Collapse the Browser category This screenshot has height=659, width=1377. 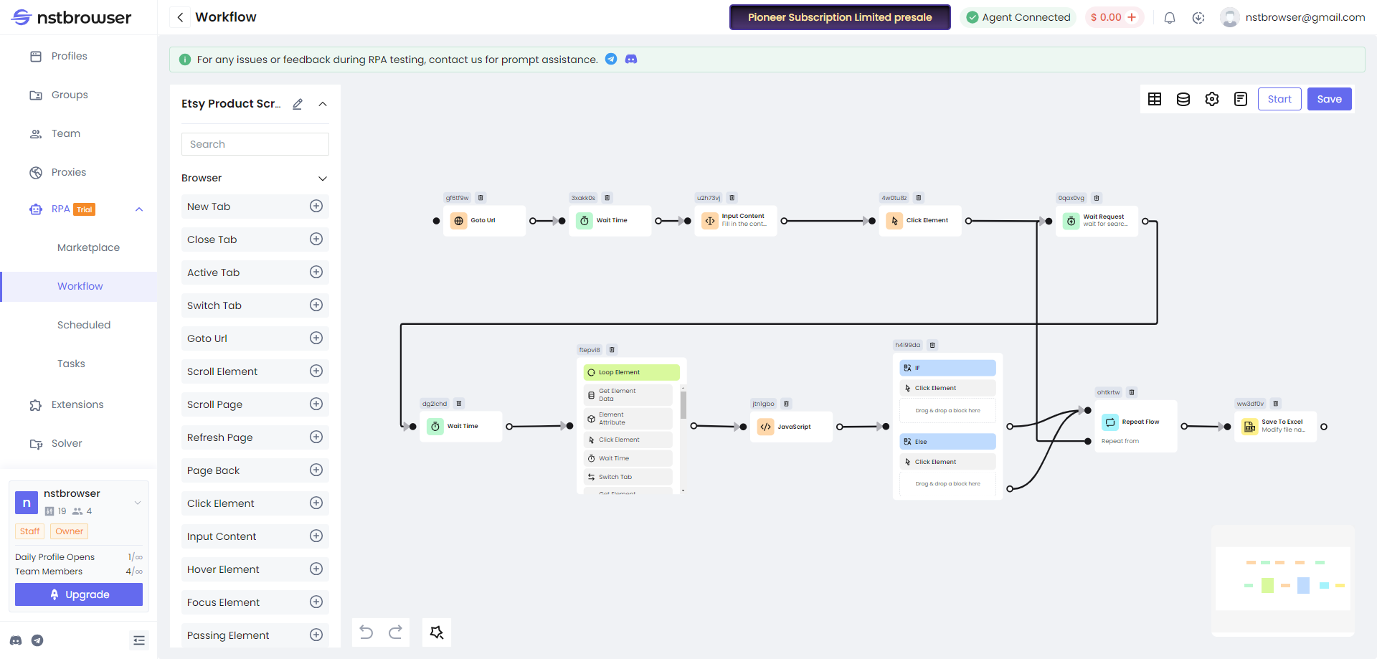(x=323, y=178)
